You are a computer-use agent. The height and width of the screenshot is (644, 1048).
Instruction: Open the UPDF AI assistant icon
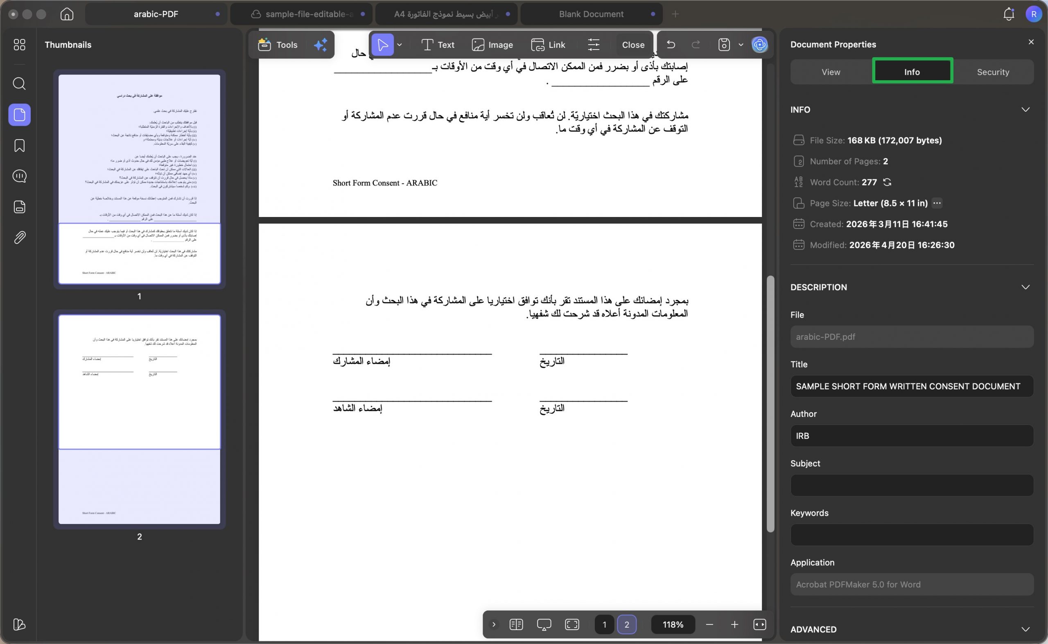pyautogui.click(x=760, y=45)
